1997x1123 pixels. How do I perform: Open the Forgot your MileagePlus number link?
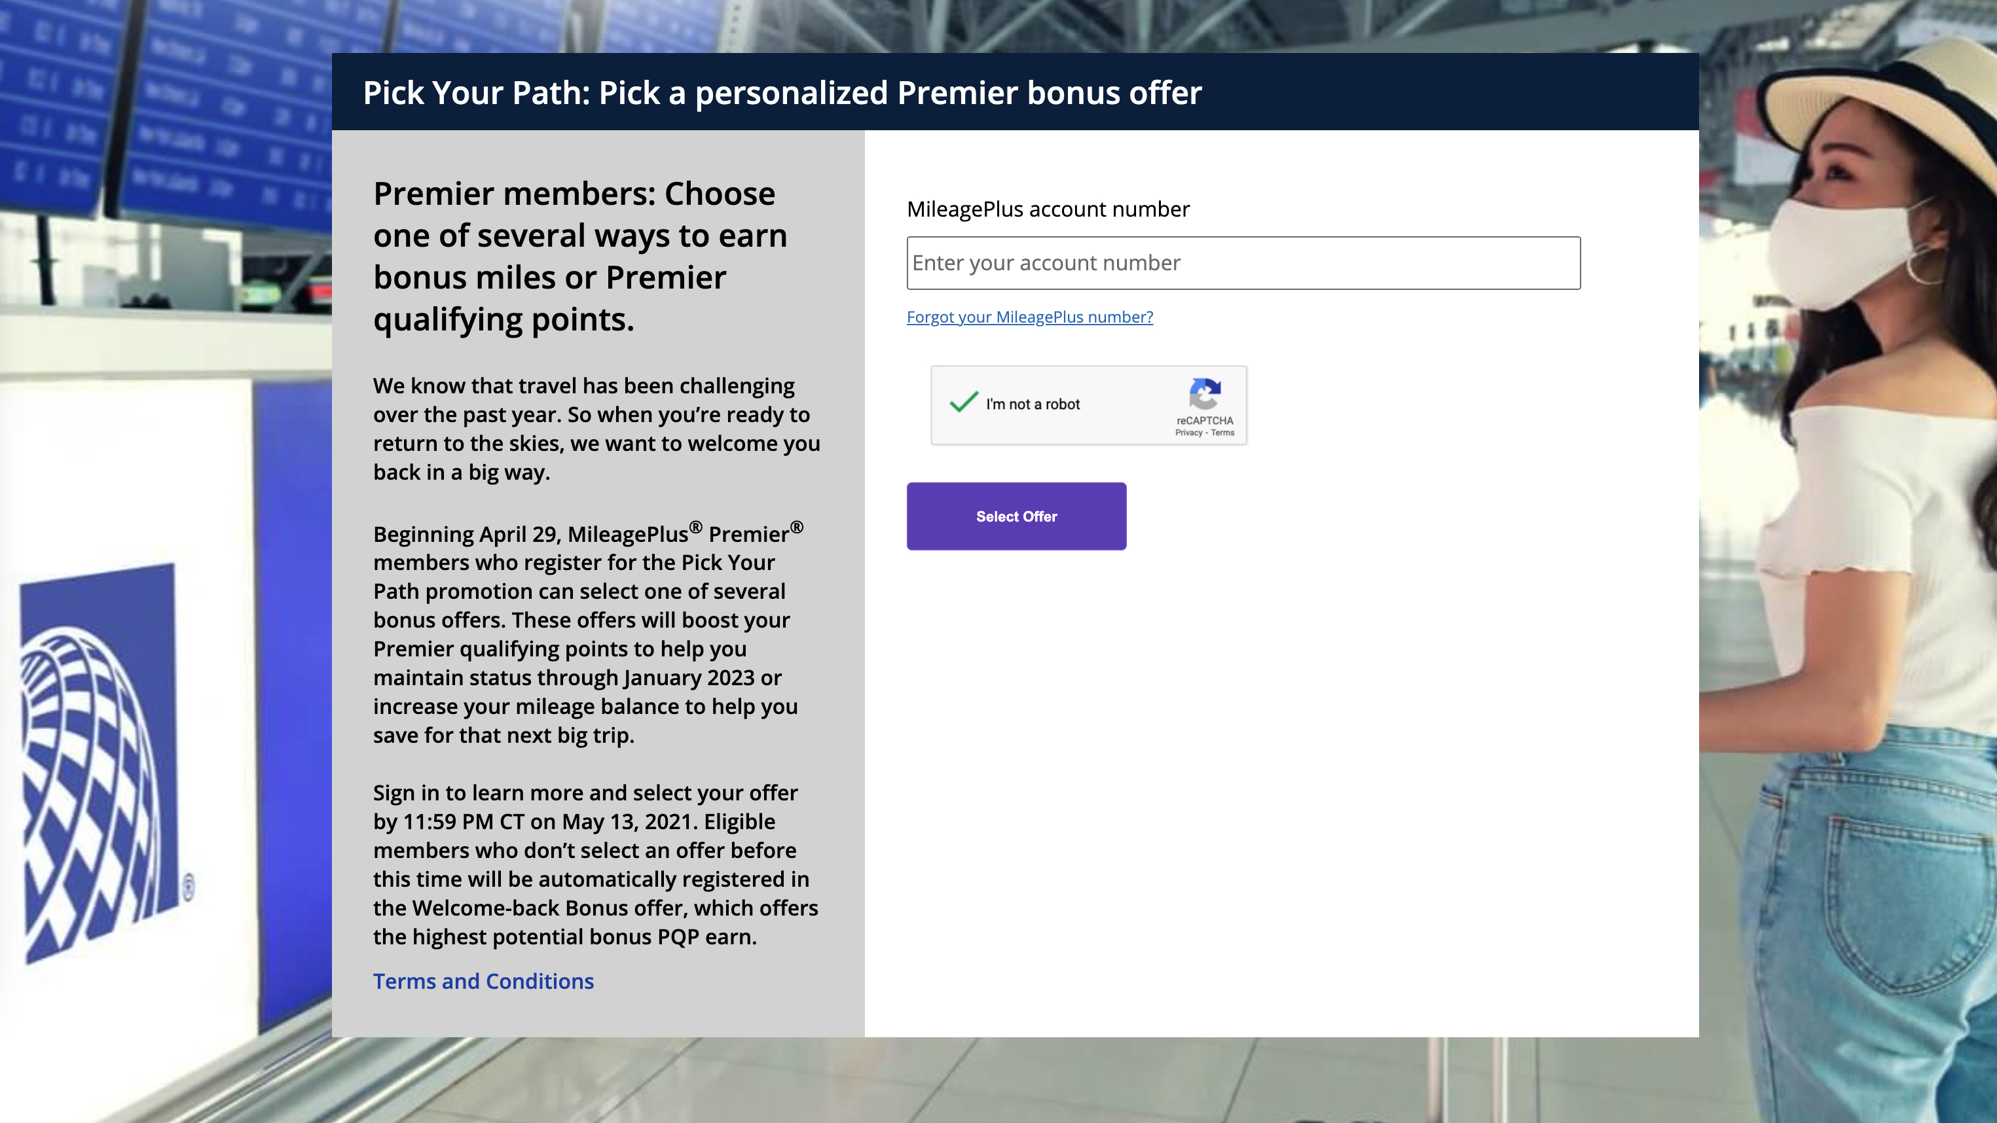click(1029, 317)
